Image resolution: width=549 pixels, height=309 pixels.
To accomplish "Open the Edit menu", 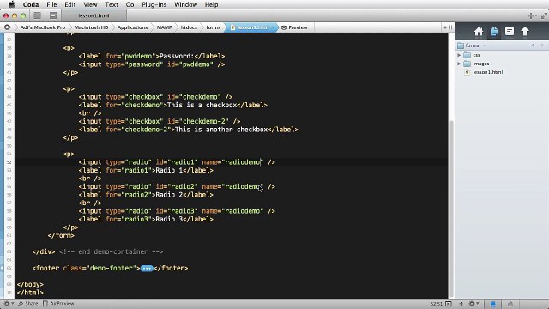I will [70, 4].
